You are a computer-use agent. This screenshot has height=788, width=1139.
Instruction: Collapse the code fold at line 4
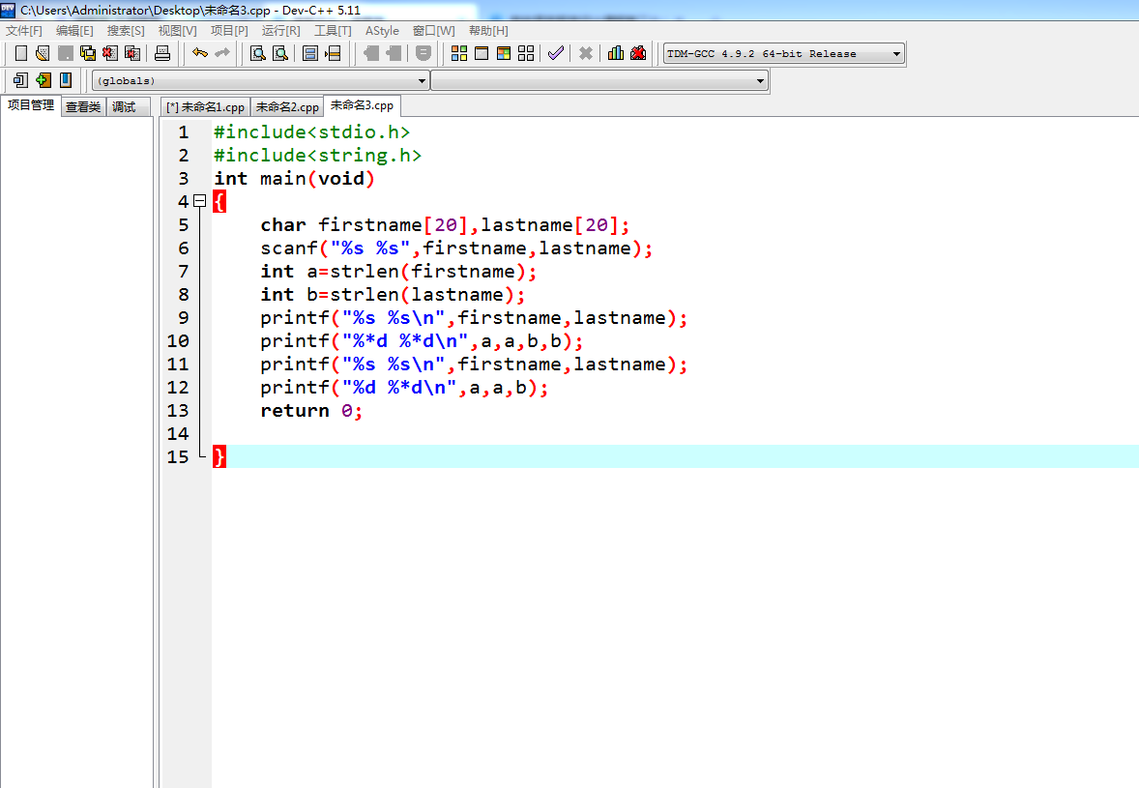(200, 201)
